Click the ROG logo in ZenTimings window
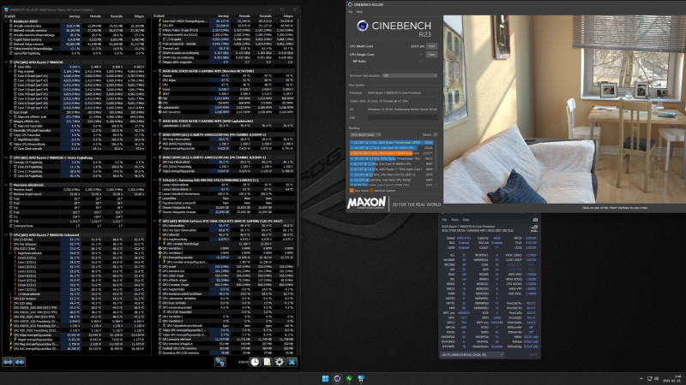Image resolution: width=686 pixels, height=385 pixels. [533, 228]
